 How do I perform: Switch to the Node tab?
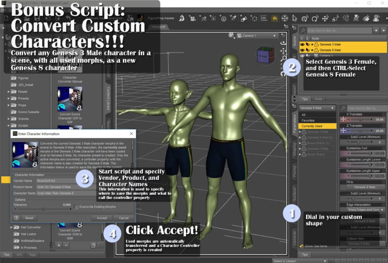coord(319,99)
